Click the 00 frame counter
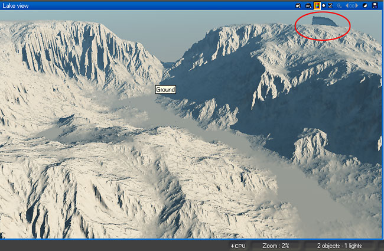 coord(352,5)
